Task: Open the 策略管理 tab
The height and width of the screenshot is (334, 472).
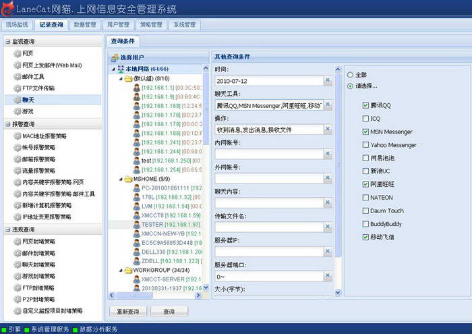Action: point(151,25)
